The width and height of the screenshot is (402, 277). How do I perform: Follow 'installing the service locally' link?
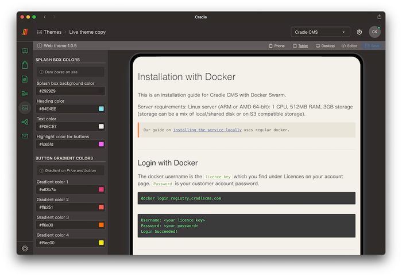(x=207, y=130)
